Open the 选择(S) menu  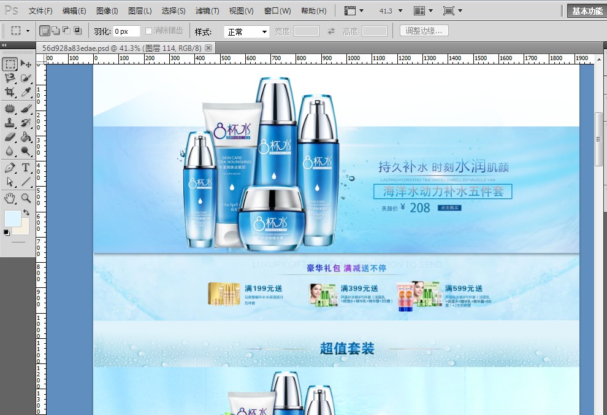(x=174, y=11)
